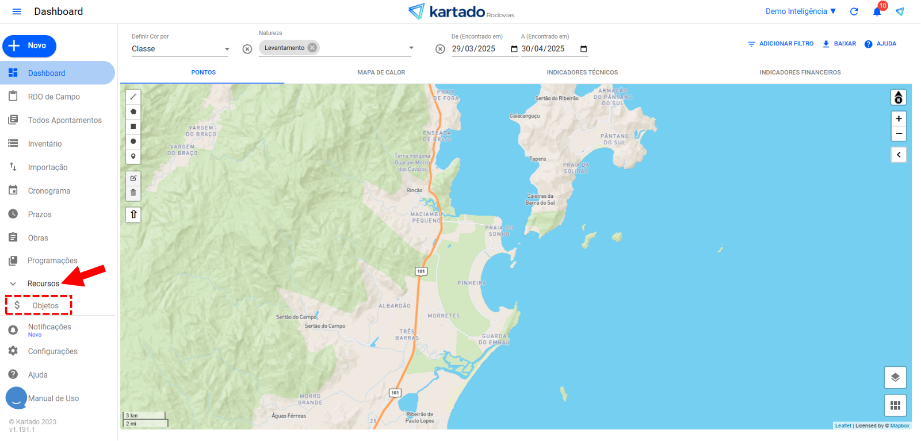
Task: Click the Novo button
Action: tap(29, 46)
